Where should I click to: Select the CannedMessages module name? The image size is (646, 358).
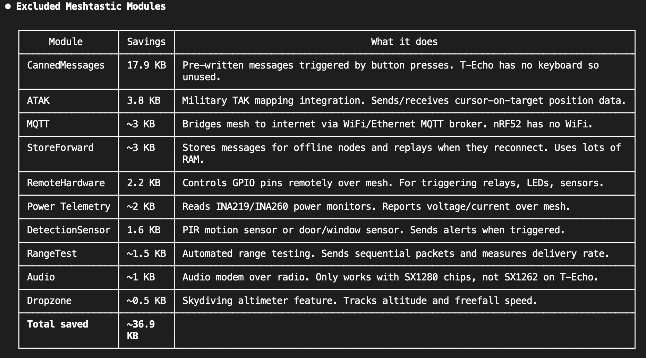click(x=66, y=65)
